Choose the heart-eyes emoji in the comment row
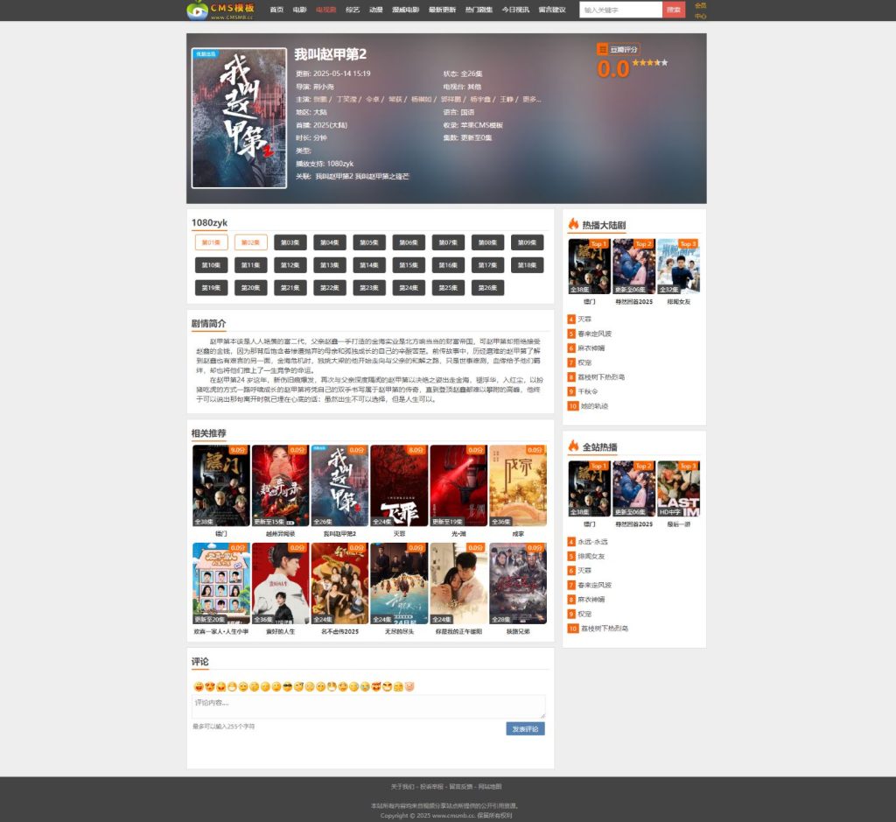The image size is (896, 822). click(x=210, y=686)
